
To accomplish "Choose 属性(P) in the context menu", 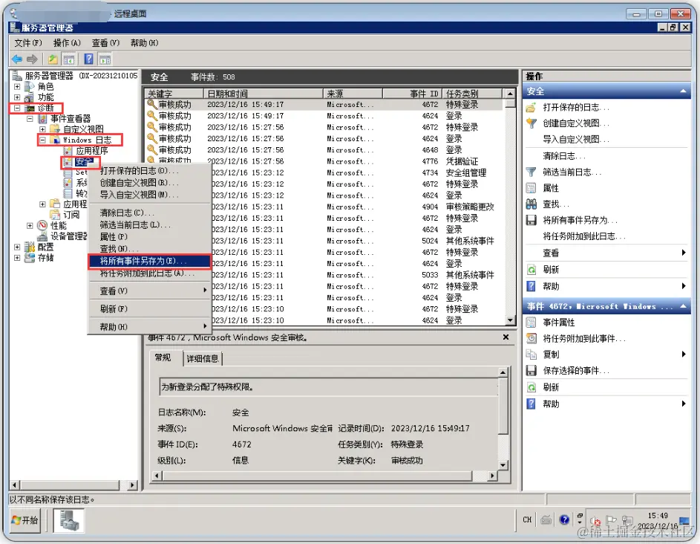I will click(x=149, y=237).
